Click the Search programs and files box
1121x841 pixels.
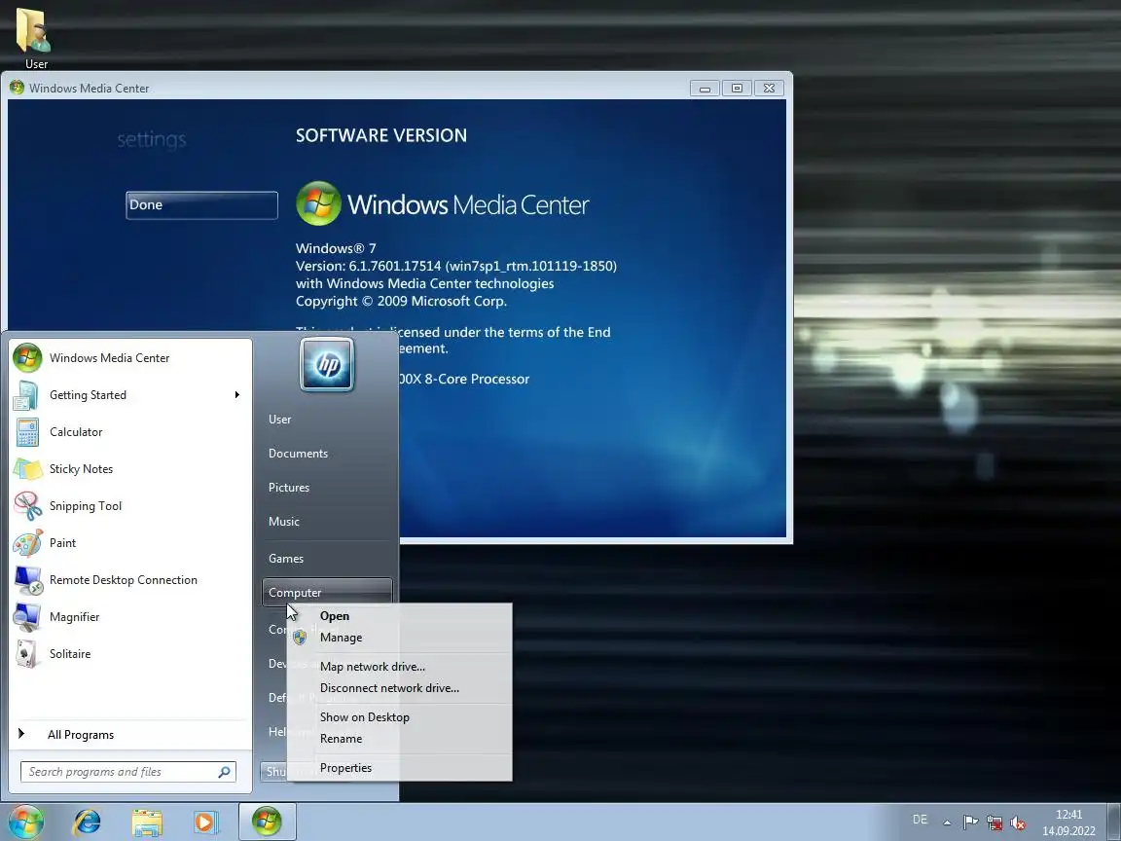click(128, 772)
